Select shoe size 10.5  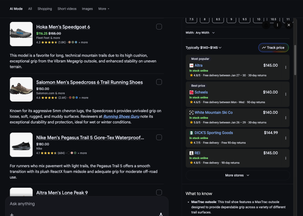(x=273, y=19)
